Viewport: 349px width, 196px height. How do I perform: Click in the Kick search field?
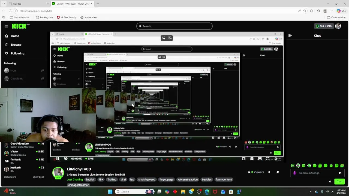(174, 26)
